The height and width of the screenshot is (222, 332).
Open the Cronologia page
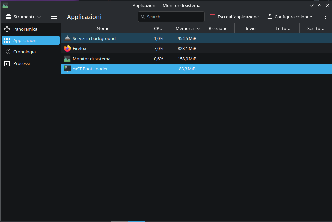[x=24, y=52]
